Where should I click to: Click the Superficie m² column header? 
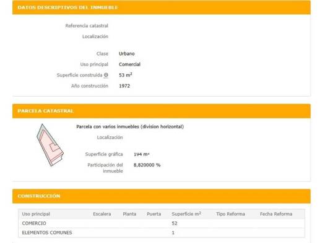pos(186,214)
